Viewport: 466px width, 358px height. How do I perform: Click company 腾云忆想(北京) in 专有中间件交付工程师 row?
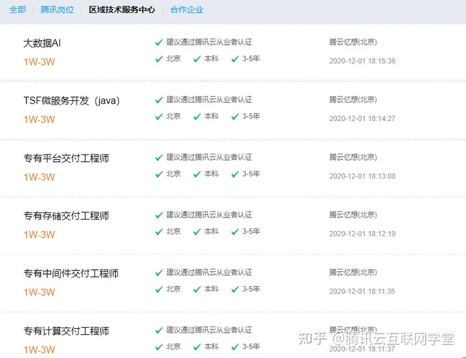coord(353,273)
